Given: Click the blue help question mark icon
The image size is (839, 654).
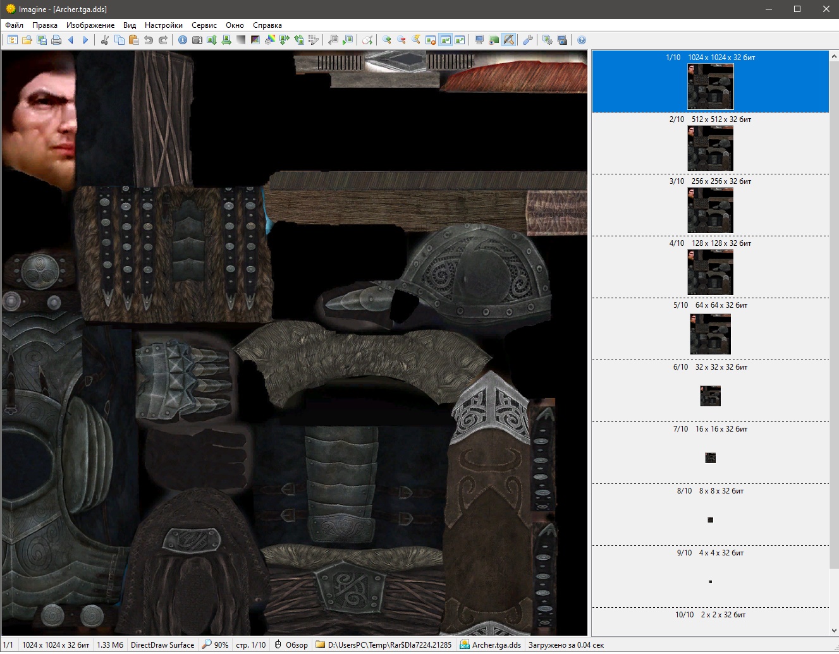Looking at the screenshot, I should tap(582, 40).
